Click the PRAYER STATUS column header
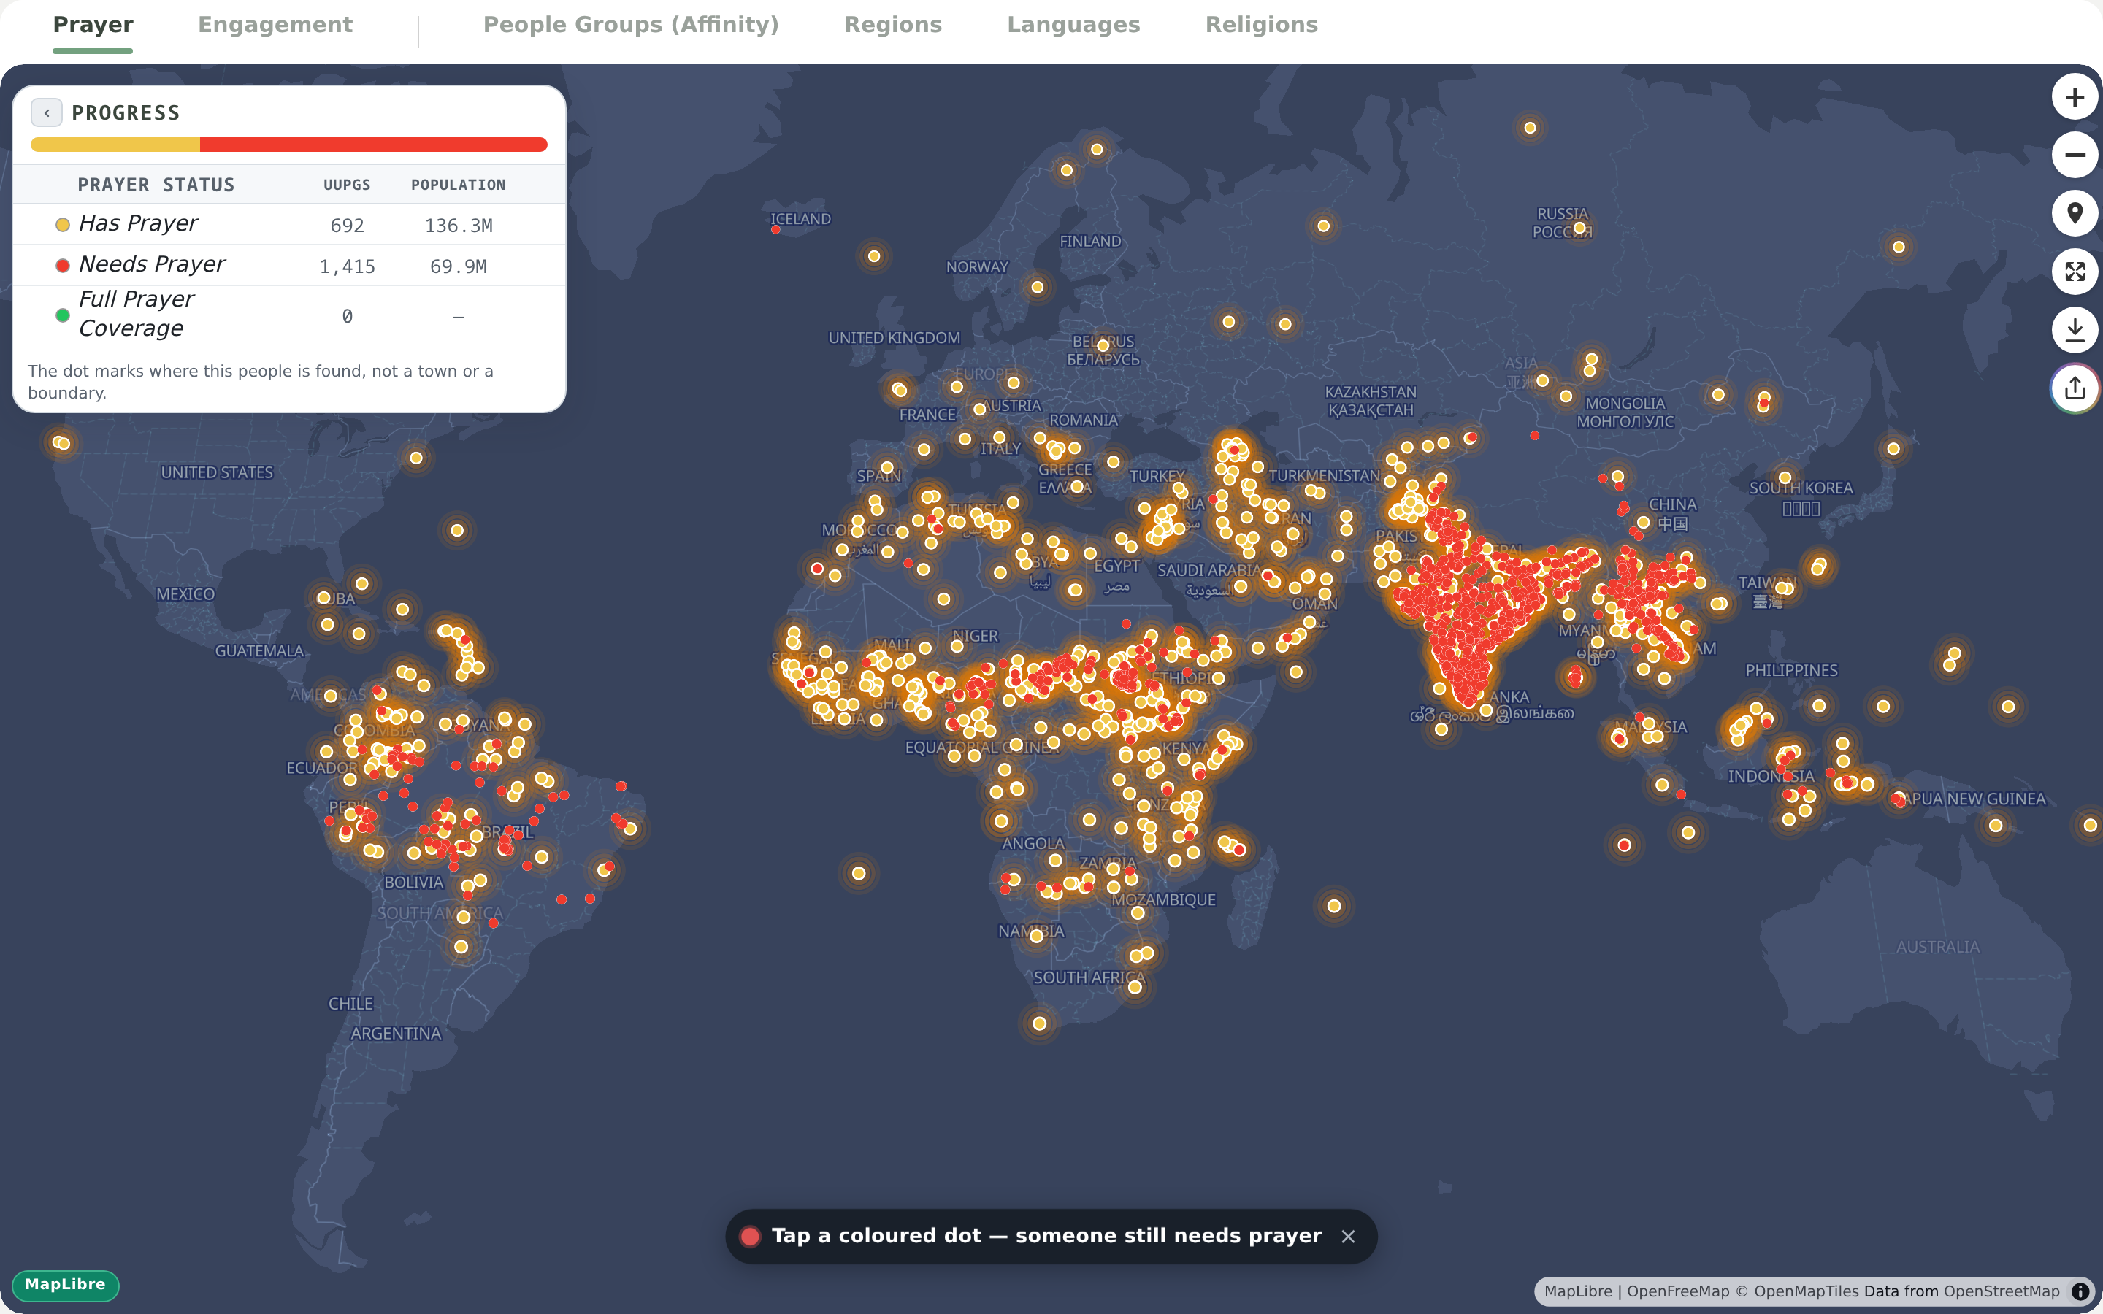Screen dimensions: 2103x1314 point(156,185)
